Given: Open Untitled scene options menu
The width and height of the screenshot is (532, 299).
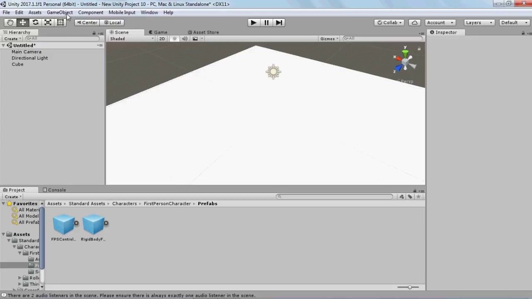Looking at the screenshot, I should (100, 45).
